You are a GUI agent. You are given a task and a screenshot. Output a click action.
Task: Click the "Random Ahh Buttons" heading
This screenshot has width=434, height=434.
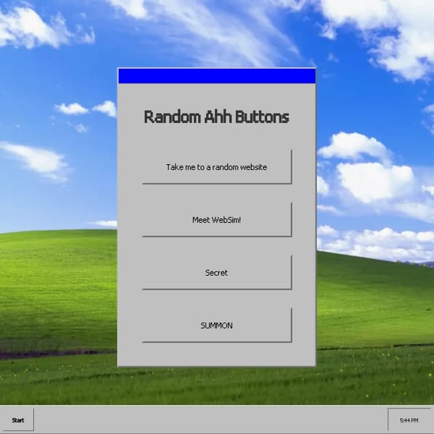pos(217,116)
